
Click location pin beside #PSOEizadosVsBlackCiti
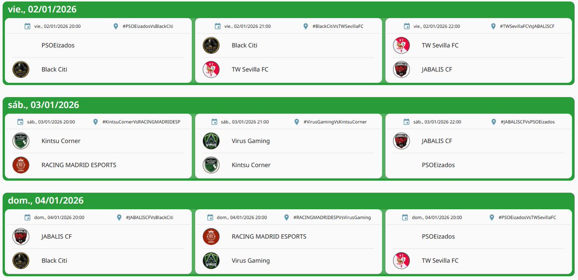click(x=116, y=26)
